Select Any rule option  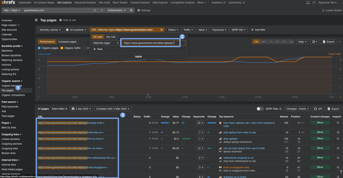110,37
